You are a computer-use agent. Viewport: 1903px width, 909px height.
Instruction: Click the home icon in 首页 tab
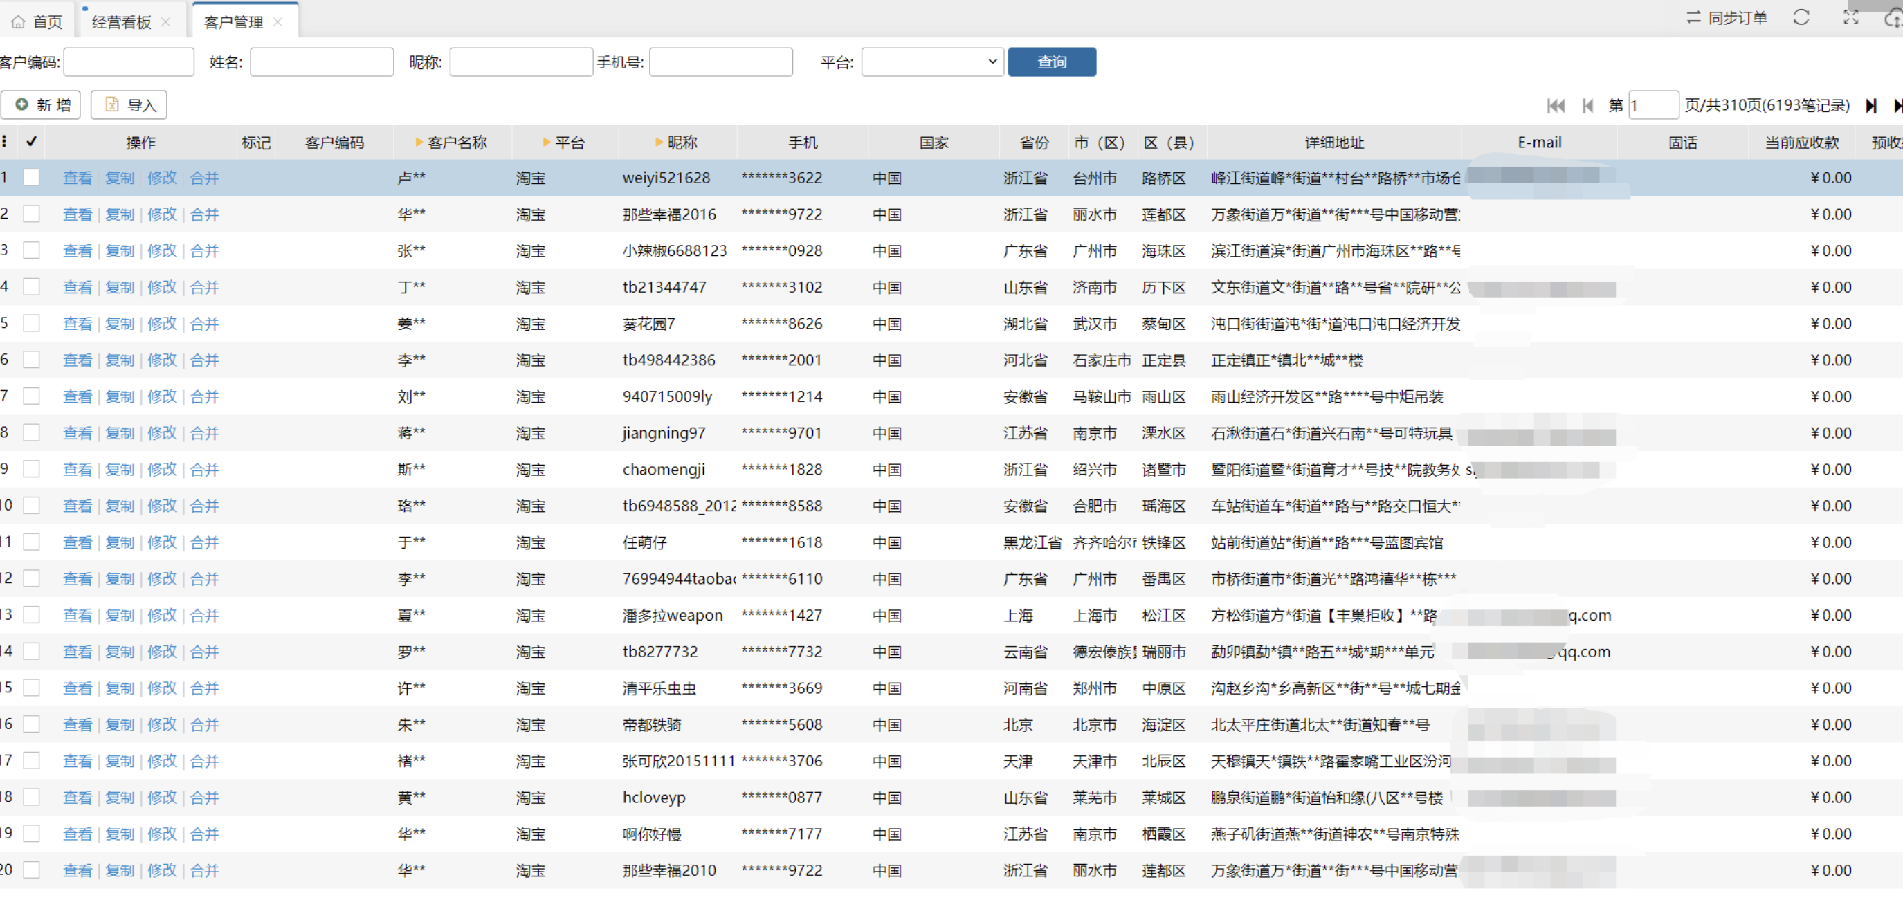coord(18,22)
